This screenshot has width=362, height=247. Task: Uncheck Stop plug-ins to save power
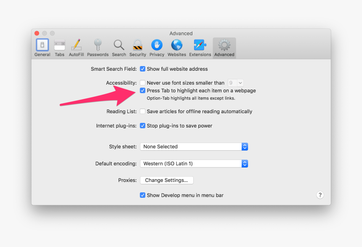point(143,125)
